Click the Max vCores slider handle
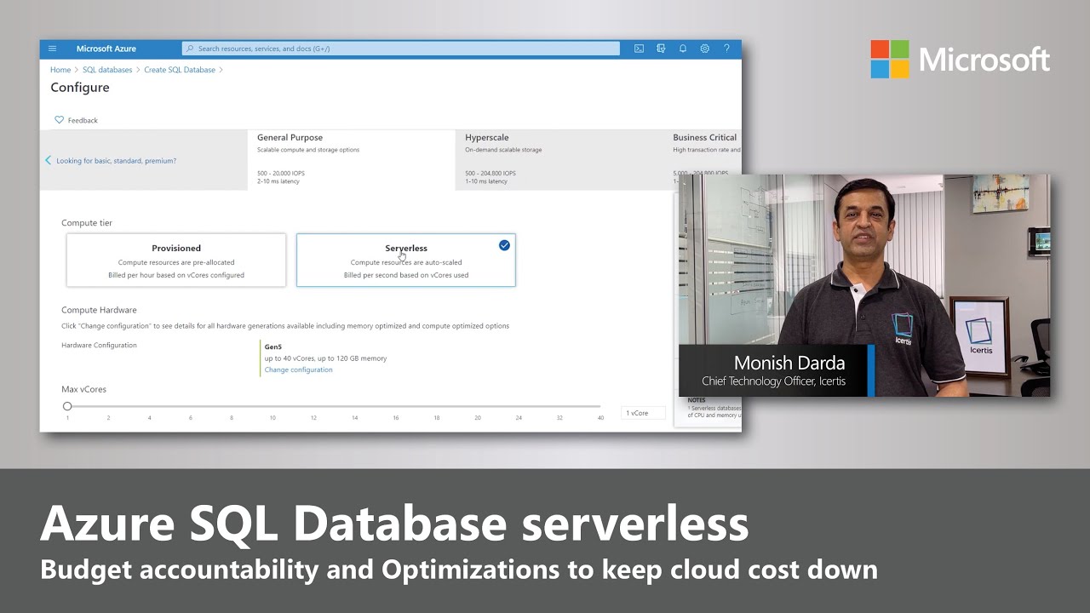The image size is (1090, 613). point(67,406)
